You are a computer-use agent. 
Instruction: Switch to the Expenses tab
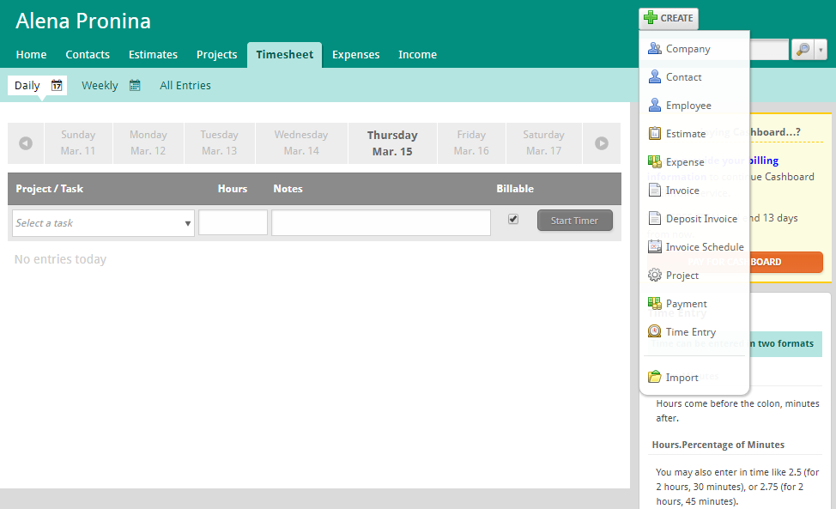355,55
